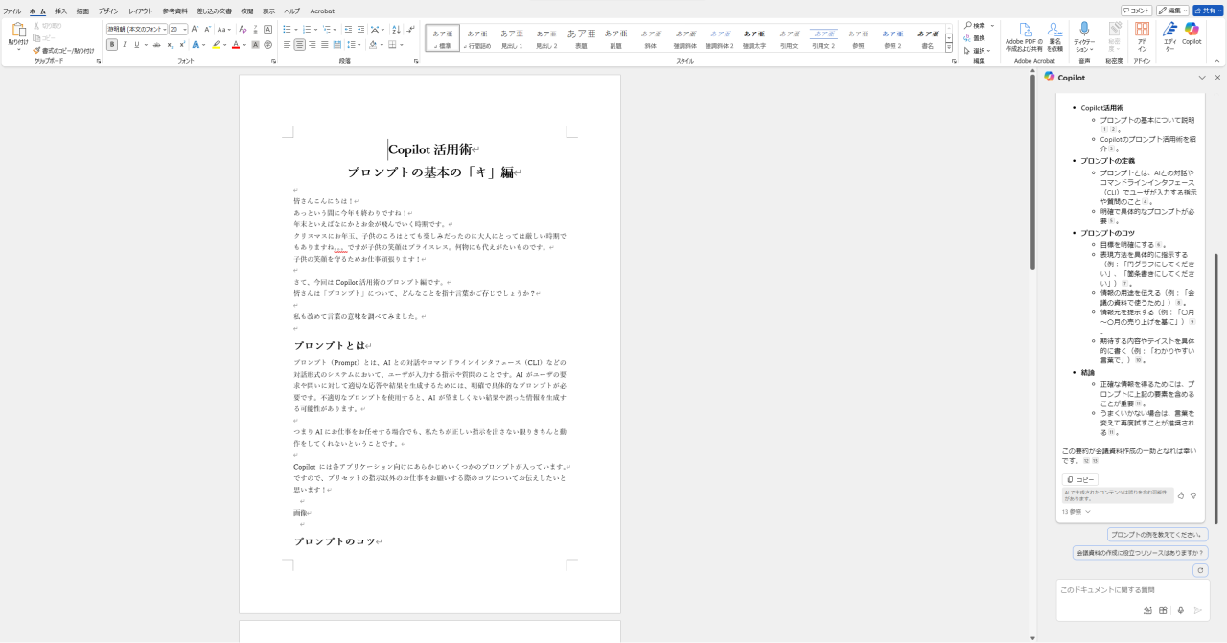Viewport: 1227px width, 643px height.
Task: Click the 署名を依頼 (Request Signatures) icon
Action: click(x=1054, y=35)
